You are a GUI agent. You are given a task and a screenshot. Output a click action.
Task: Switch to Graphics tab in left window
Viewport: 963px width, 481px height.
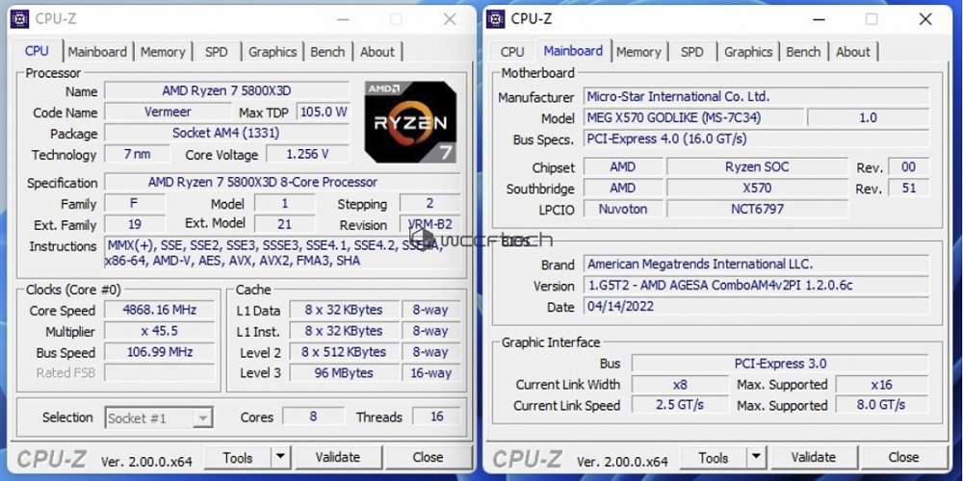click(273, 52)
